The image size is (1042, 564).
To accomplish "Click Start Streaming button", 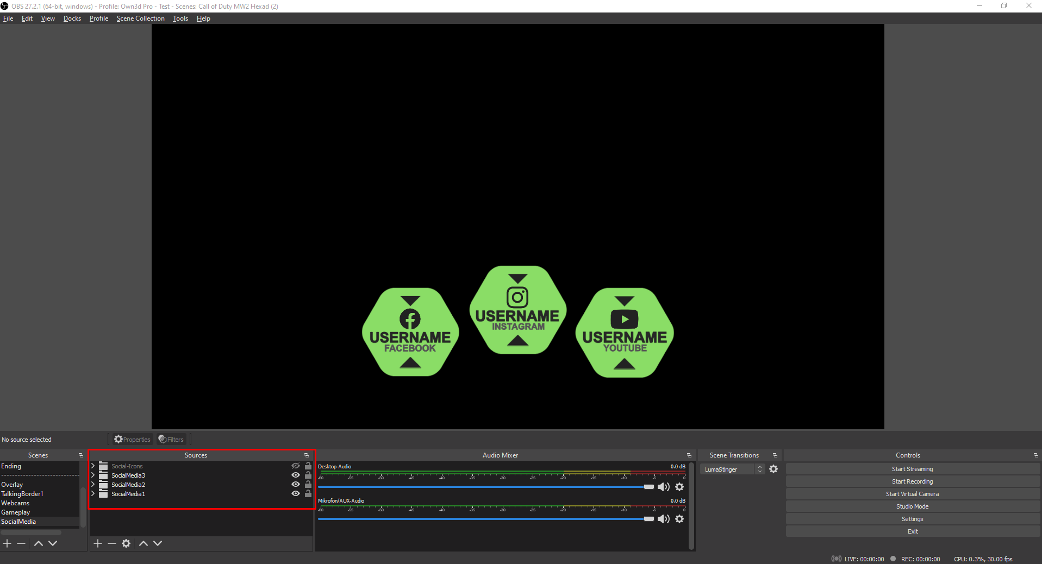I will tap(912, 469).
